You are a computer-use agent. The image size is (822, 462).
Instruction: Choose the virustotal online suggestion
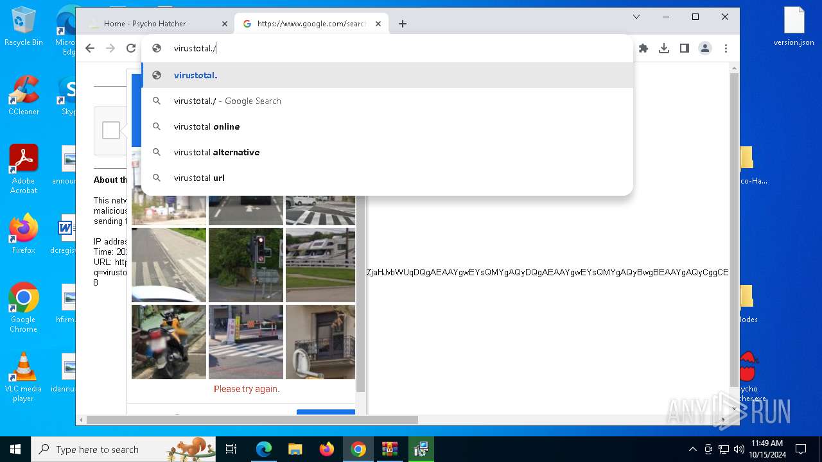pyautogui.click(x=387, y=126)
